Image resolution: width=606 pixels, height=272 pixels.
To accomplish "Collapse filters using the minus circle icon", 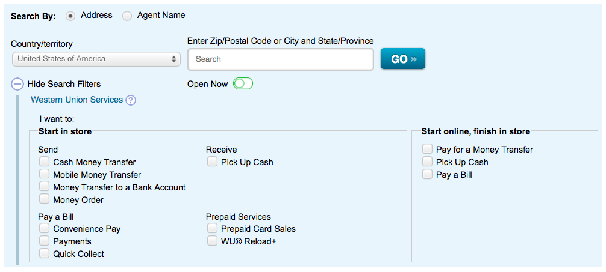I will pos(18,85).
